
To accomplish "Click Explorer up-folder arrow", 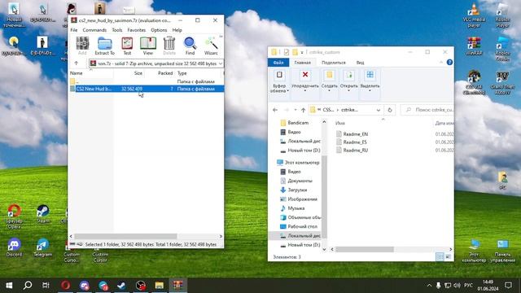I will [x=303, y=110].
